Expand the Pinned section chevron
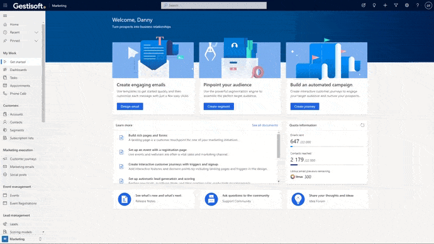Screen dimensions: 434x244 [36, 41]
